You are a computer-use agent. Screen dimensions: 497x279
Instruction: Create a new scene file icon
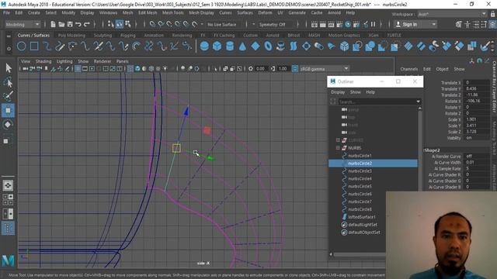(53, 24)
